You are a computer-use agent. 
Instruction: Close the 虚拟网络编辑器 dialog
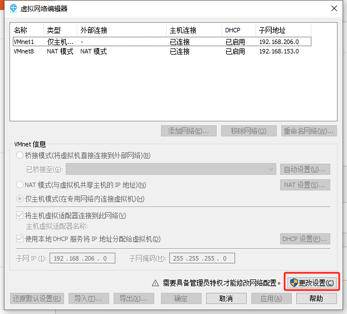tap(334, 8)
